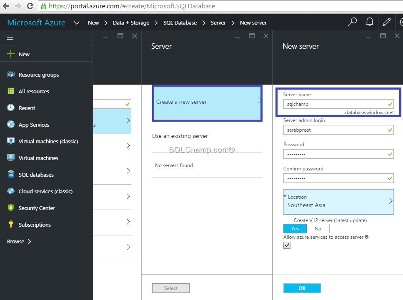This screenshot has height=300, width=403.
Task: Click Use an existing server label
Action: click(180, 136)
